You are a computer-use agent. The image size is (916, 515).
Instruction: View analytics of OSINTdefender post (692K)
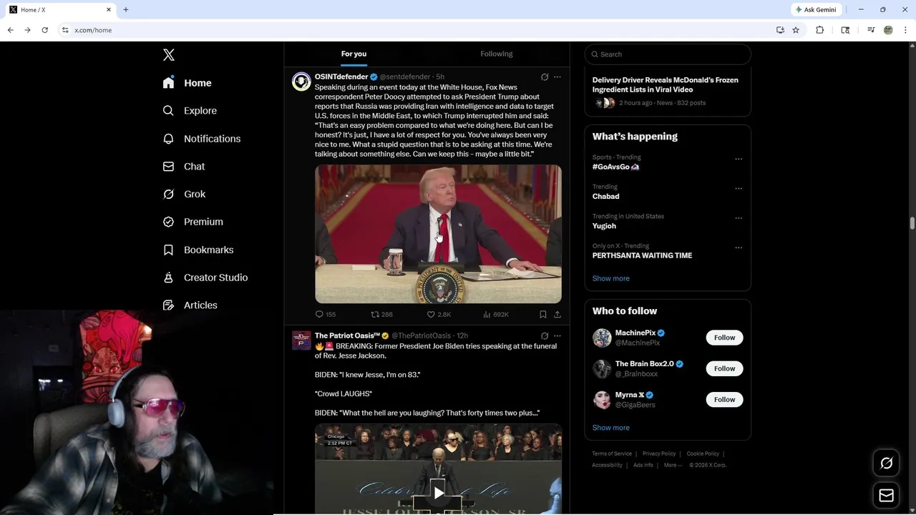[496, 314]
